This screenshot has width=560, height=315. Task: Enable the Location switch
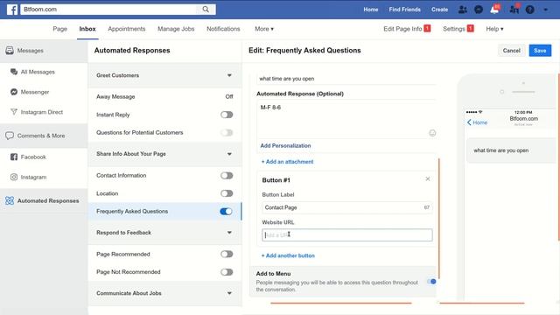point(227,193)
